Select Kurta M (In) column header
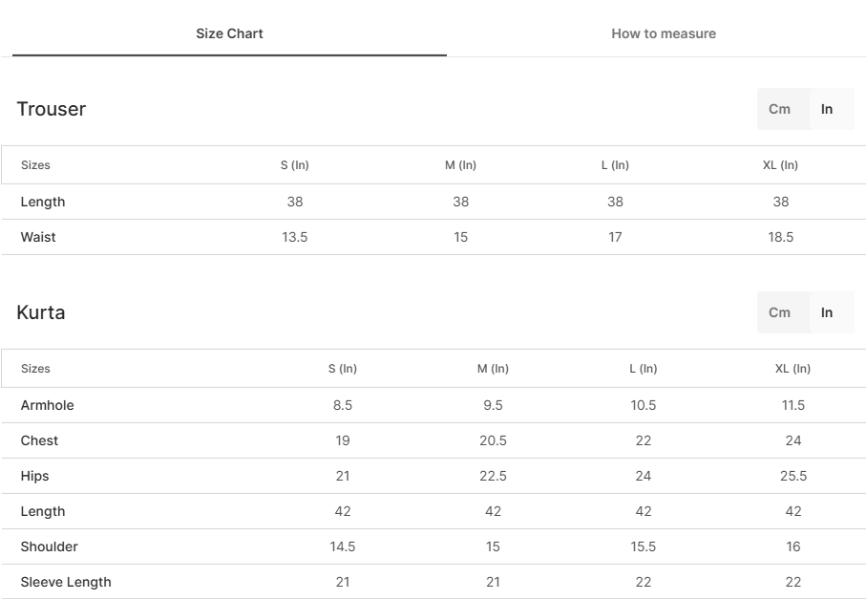866x600 pixels. click(x=493, y=369)
